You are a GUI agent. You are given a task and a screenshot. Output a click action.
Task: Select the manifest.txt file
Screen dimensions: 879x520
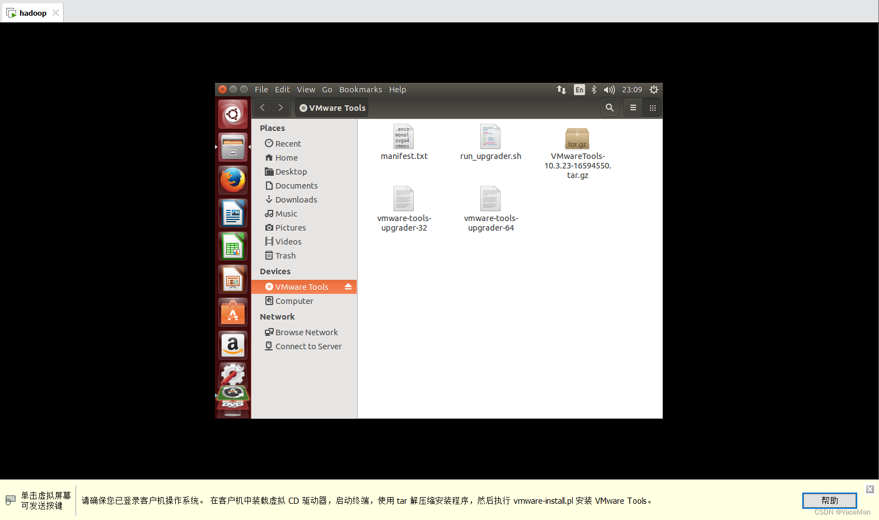click(x=404, y=142)
